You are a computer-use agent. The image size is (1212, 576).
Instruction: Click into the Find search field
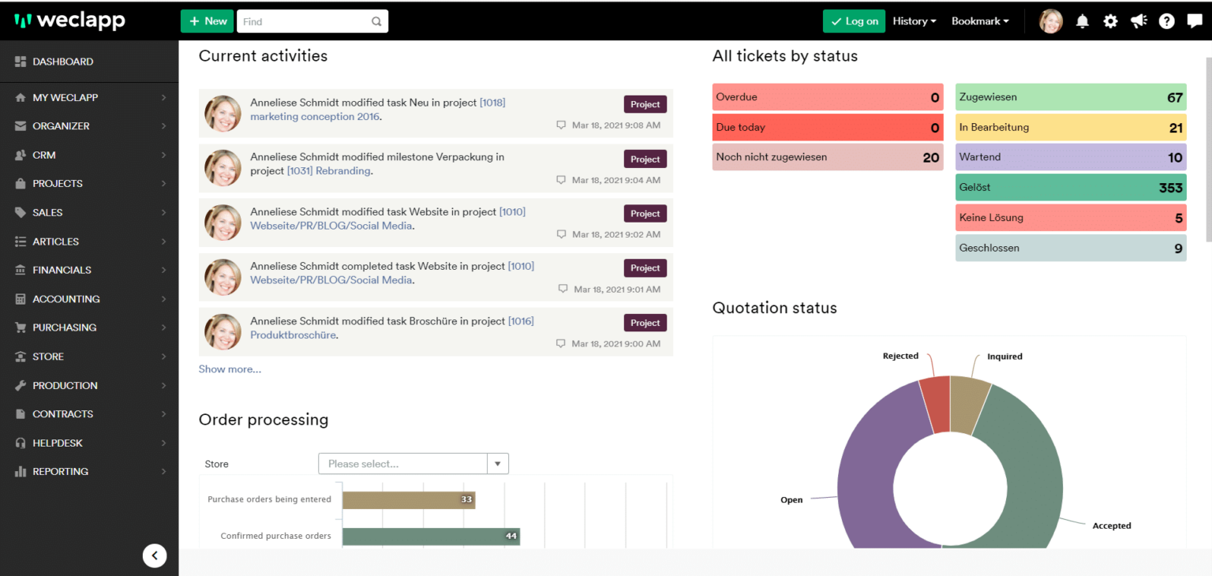tap(305, 21)
